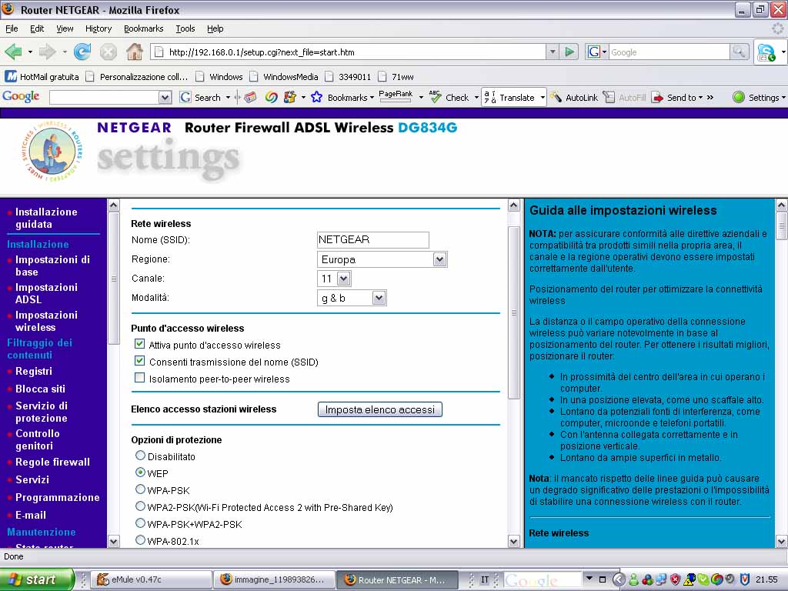Reload the page with the Refresh icon
Viewport: 788px width, 591px height.
pos(82,52)
